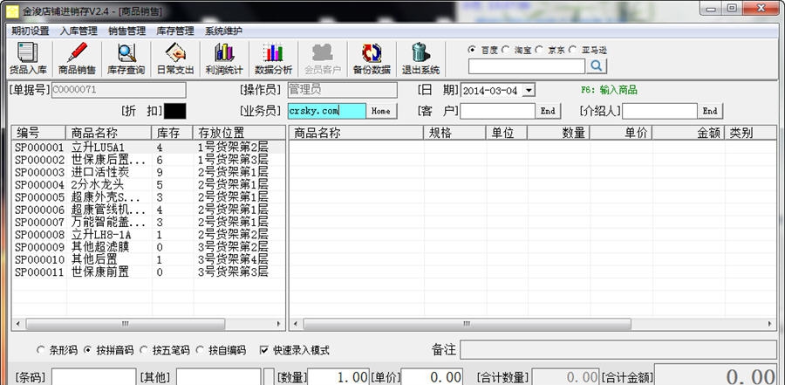Image resolution: width=785 pixels, height=385 pixels.
Task: Choose the 按五笔码 input mode
Action: coord(144,350)
